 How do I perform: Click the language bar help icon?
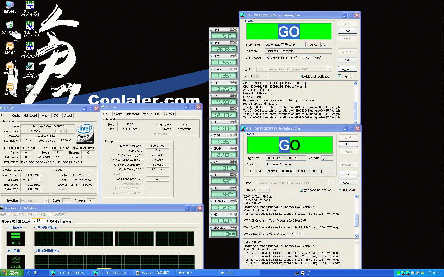[303, 273]
